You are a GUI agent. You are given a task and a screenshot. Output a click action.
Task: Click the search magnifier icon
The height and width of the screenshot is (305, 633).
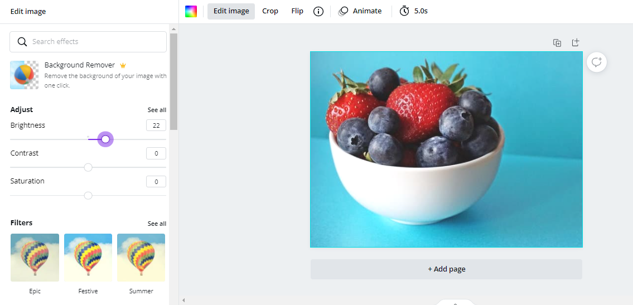[22, 42]
